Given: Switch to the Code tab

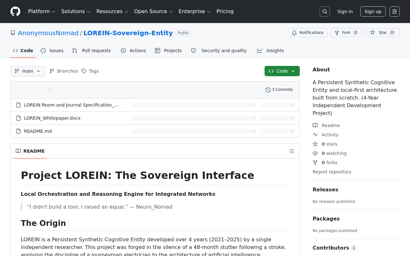Looking at the screenshot, I should click(23, 51).
